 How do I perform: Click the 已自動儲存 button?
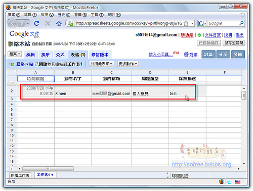[x=208, y=43]
